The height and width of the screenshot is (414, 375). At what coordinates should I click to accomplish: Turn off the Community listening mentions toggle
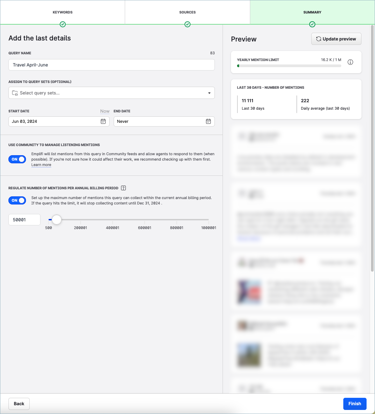point(17,159)
